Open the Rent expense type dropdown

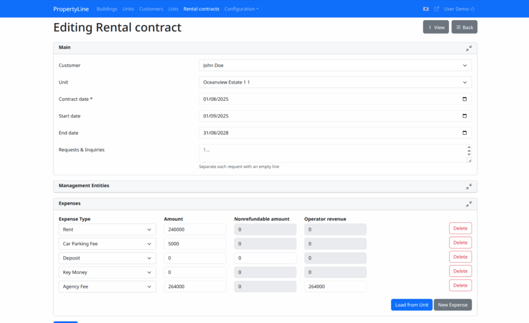107,229
